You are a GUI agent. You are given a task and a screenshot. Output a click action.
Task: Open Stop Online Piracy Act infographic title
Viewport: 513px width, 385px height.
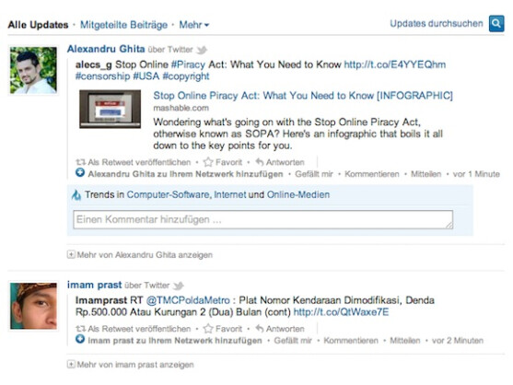pos(303,96)
